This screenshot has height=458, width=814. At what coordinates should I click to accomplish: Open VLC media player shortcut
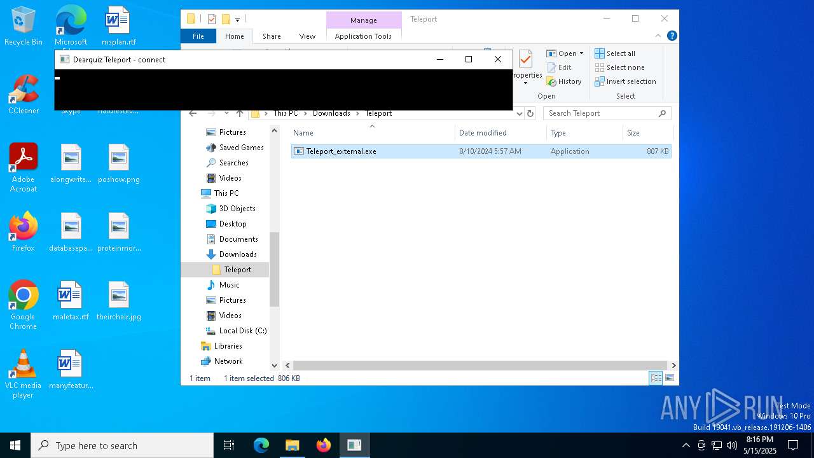pos(24,374)
